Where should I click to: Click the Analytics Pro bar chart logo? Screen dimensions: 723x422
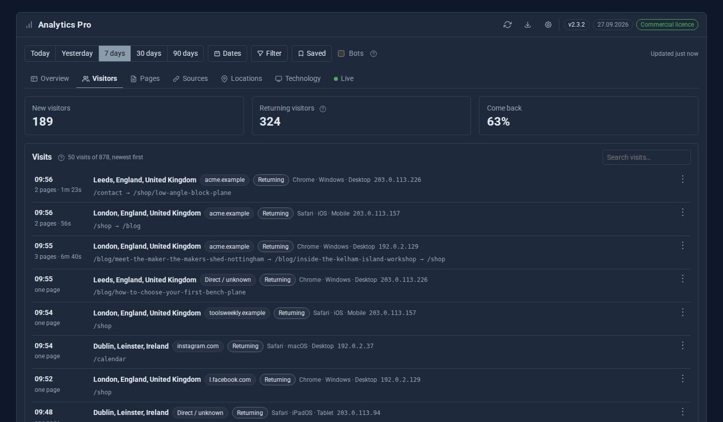point(29,25)
